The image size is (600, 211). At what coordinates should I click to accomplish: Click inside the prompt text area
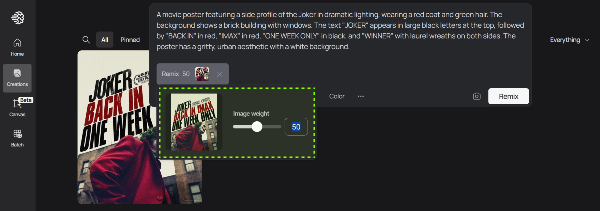click(x=340, y=30)
